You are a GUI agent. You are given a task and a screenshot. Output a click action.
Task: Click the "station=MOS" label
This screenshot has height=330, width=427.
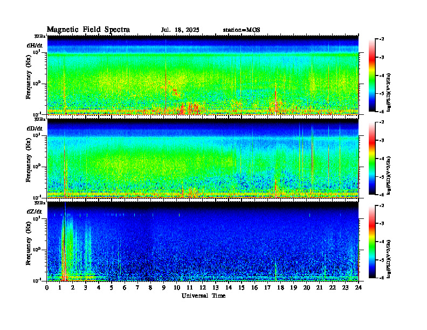coord(242,30)
